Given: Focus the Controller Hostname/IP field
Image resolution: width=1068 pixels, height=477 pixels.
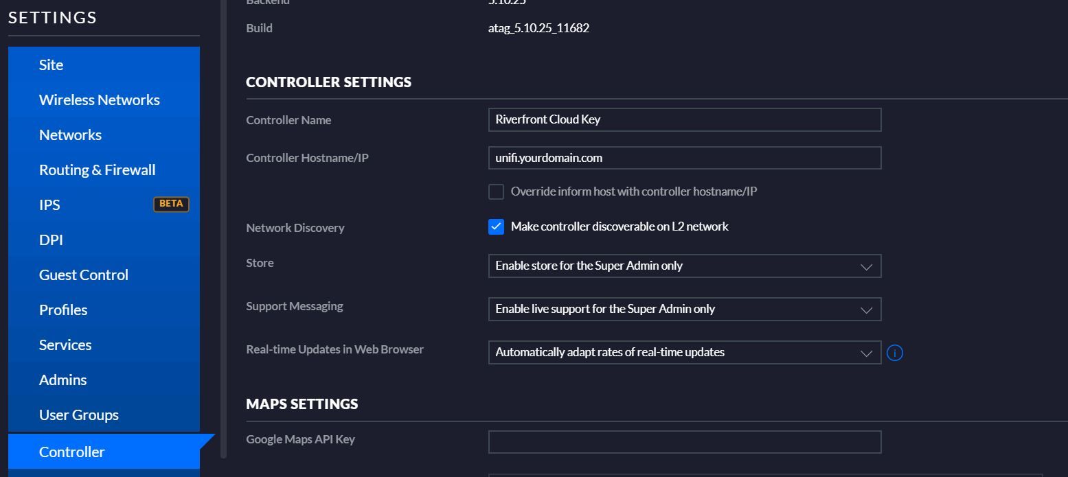Looking at the screenshot, I should tap(684, 158).
